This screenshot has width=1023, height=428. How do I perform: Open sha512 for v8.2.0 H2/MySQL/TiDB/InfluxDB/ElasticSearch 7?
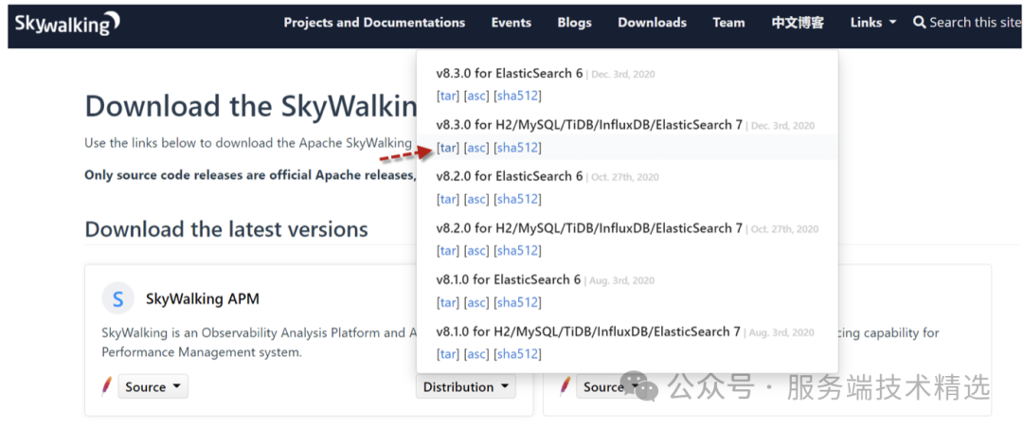tap(517, 251)
